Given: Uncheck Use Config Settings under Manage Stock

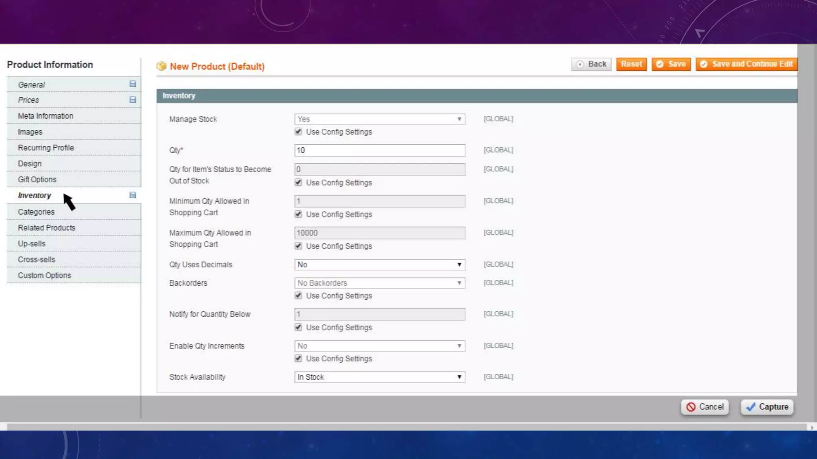Looking at the screenshot, I should pyautogui.click(x=298, y=131).
